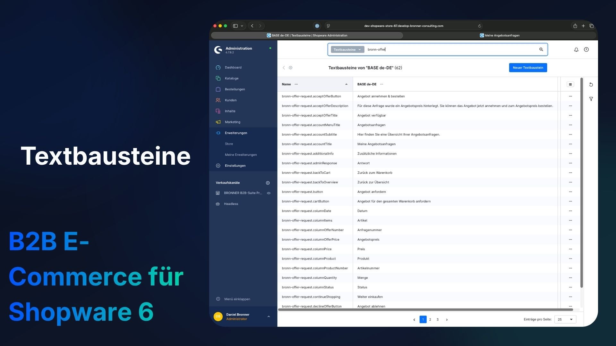616x346 pixels.
Task: Open the Dashboard section
Action: point(233,67)
